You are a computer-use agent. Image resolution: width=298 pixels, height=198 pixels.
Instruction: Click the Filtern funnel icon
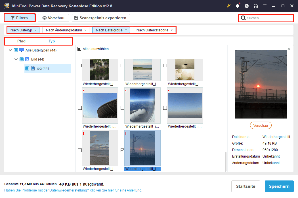click(13, 18)
